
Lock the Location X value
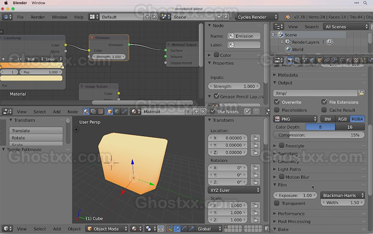(255, 138)
